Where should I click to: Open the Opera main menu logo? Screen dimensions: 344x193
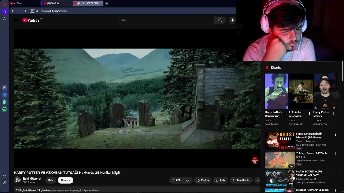click(x=4, y=4)
